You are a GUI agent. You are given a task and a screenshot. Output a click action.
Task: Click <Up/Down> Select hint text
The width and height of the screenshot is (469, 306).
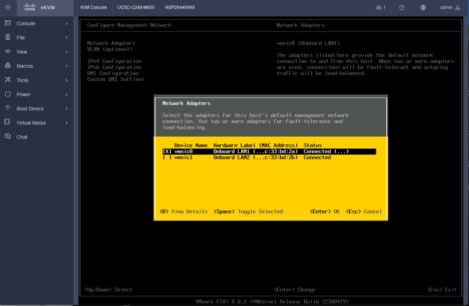(108, 290)
